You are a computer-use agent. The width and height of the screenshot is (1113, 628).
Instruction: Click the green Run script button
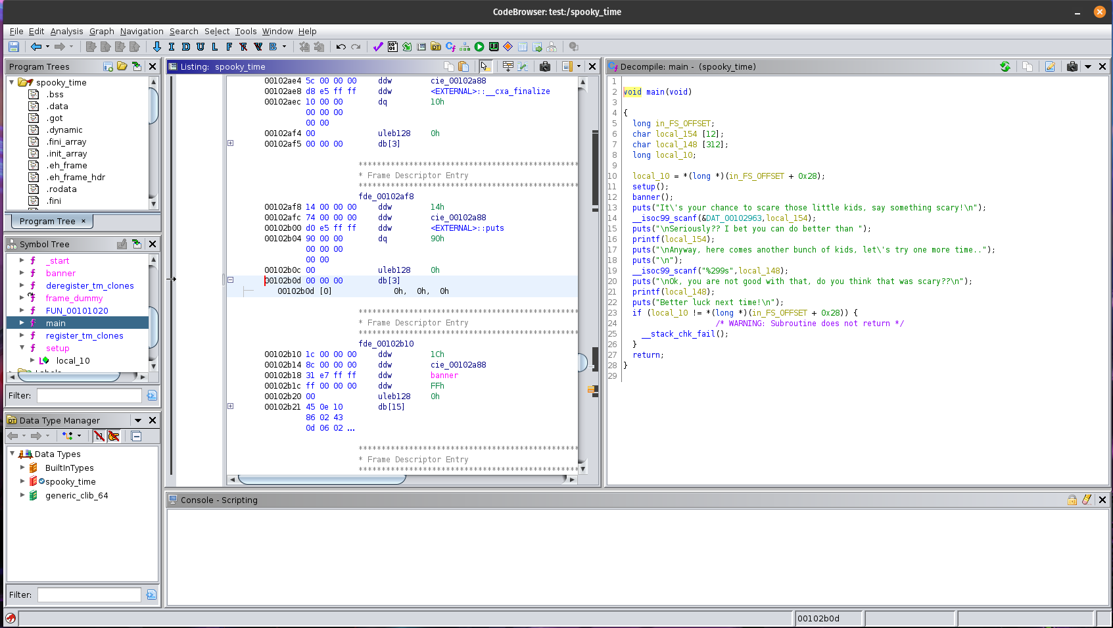click(x=479, y=47)
